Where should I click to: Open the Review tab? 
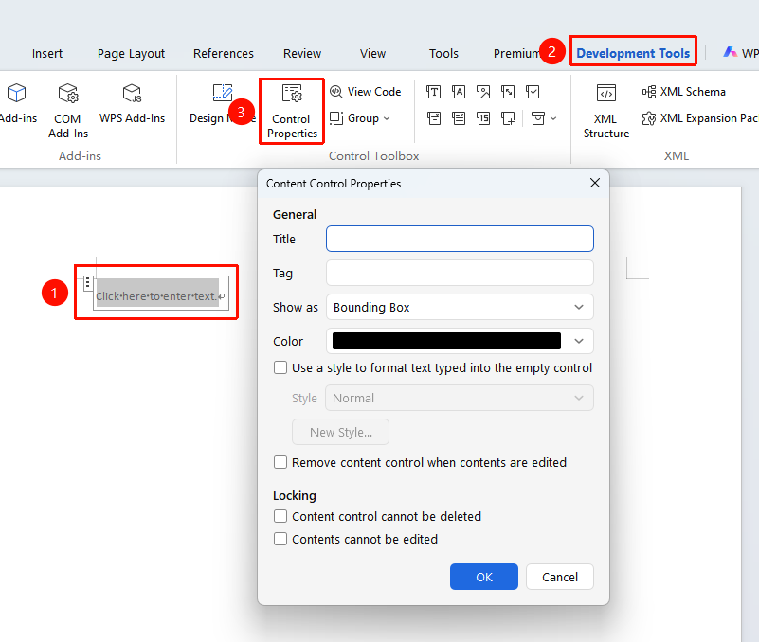(x=302, y=53)
